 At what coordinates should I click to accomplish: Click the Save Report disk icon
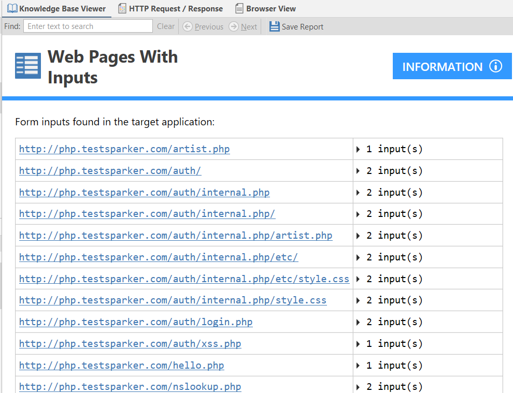click(274, 26)
